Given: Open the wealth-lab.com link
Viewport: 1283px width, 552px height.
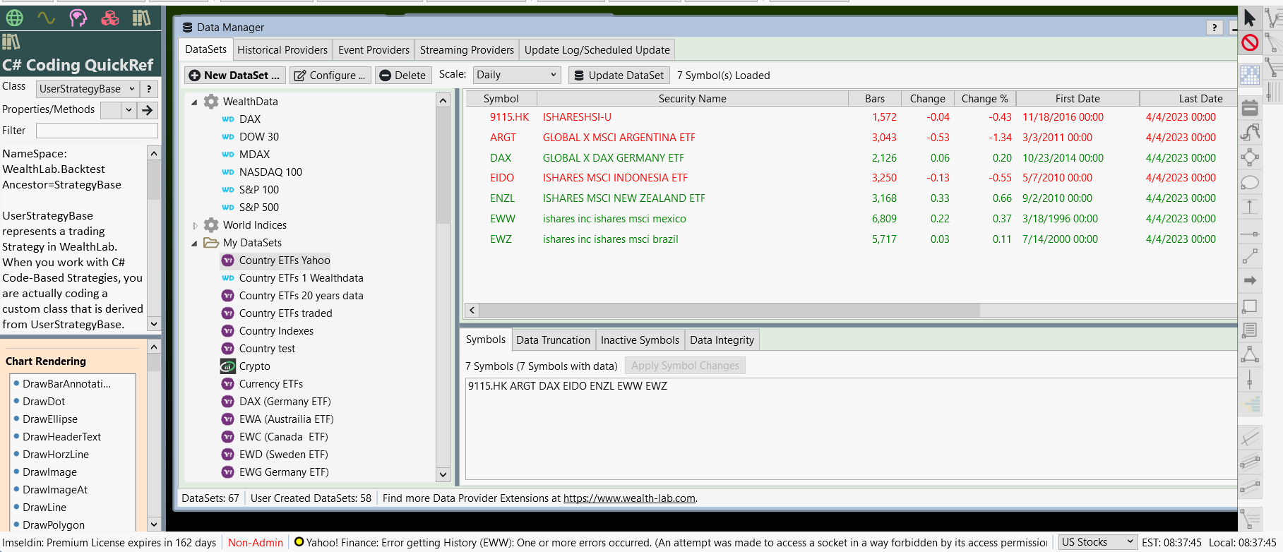Looking at the screenshot, I should pyautogui.click(x=629, y=498).
